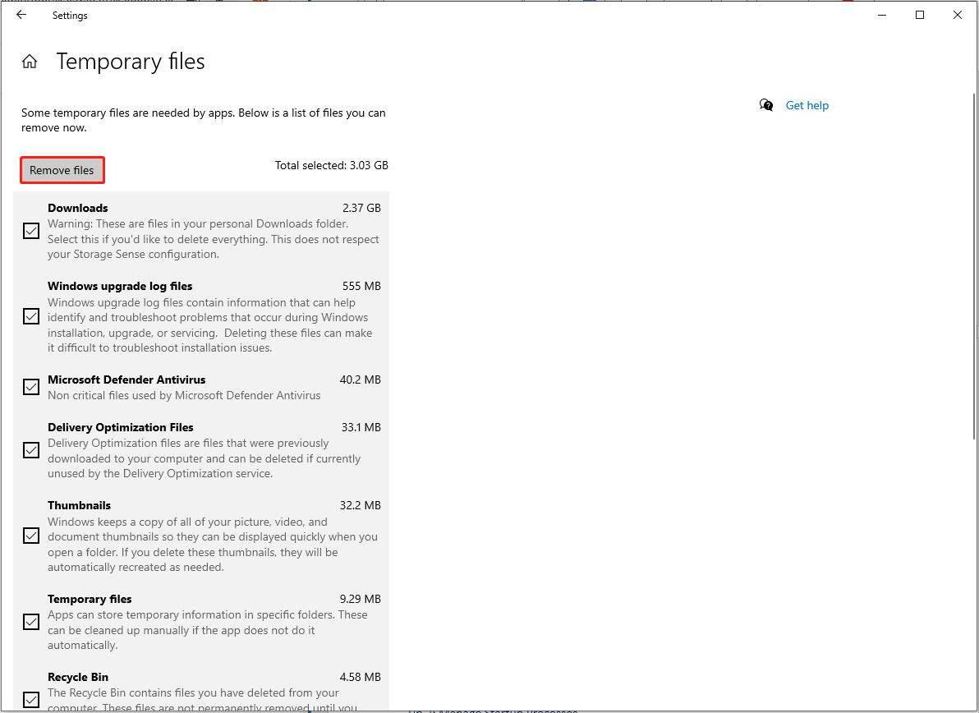979x713 pixels.
Task: Uncheck the Windows upgrade log files checkbox
Action: (x=30, y=316)
